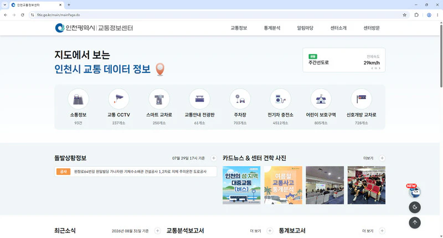Toggle dark mode with the moon button
The image size is (443, 238).
[x=415, y=207]
